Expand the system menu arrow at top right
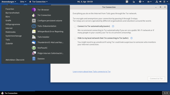Image resolution: width=170 pixels, height=95 pixels. 167,2
